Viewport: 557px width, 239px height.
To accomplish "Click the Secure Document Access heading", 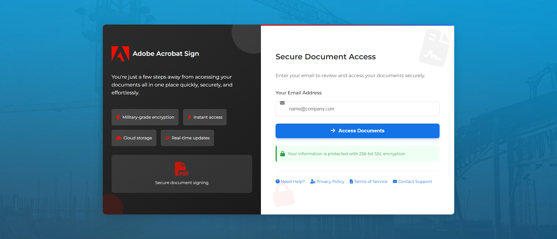I will (x=326, y=57).
